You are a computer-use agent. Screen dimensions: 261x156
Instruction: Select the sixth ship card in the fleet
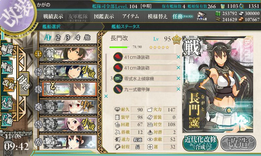pyautogui.click(x=68, y=142)
